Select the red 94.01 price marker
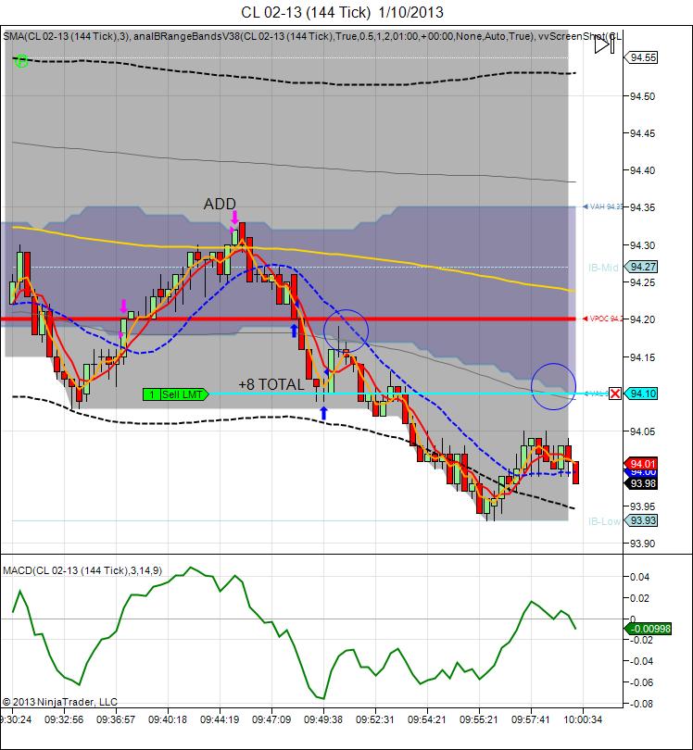Screen dimensions: 693x750 (641, 464)
